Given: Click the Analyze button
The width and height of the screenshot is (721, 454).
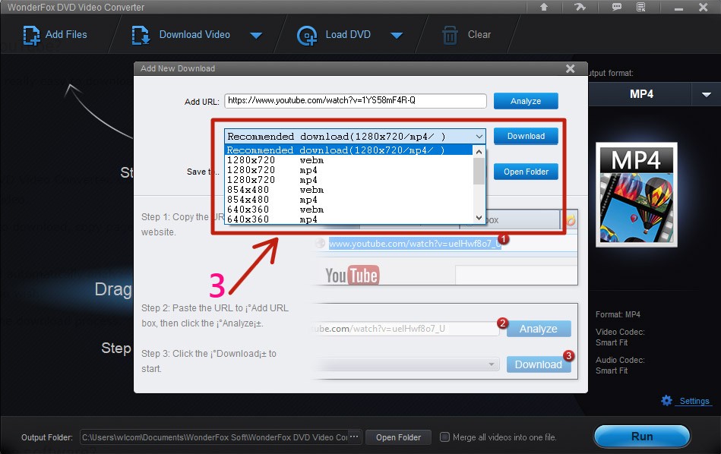Looking at the screenshot, I should pyautogui.click(x=526, y=100).
